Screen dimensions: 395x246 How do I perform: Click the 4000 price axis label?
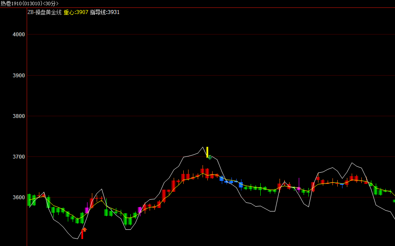point(19,35)
